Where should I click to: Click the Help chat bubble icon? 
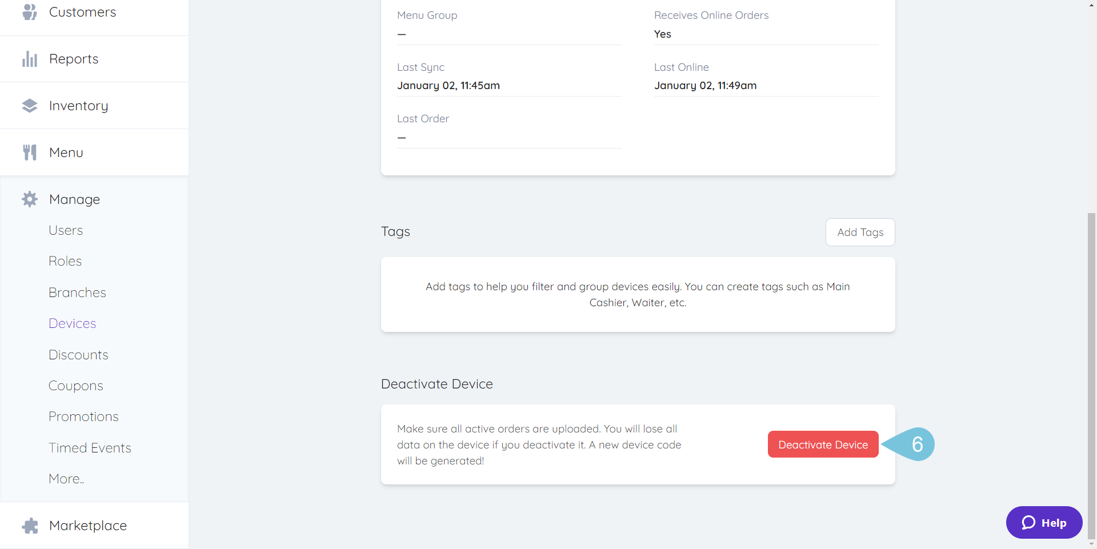(x=1028, y=522)
